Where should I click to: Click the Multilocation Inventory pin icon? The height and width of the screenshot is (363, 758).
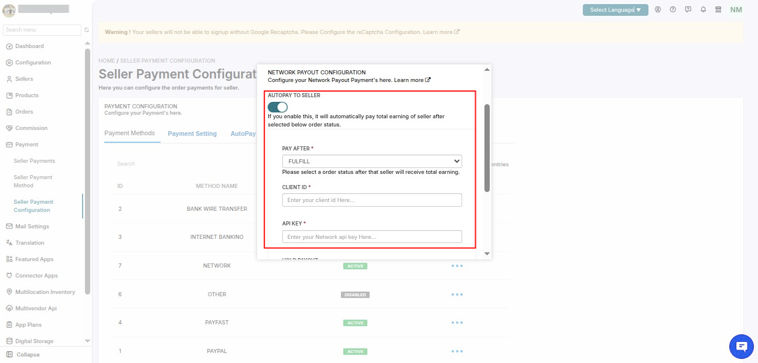[x=9, y=292]
